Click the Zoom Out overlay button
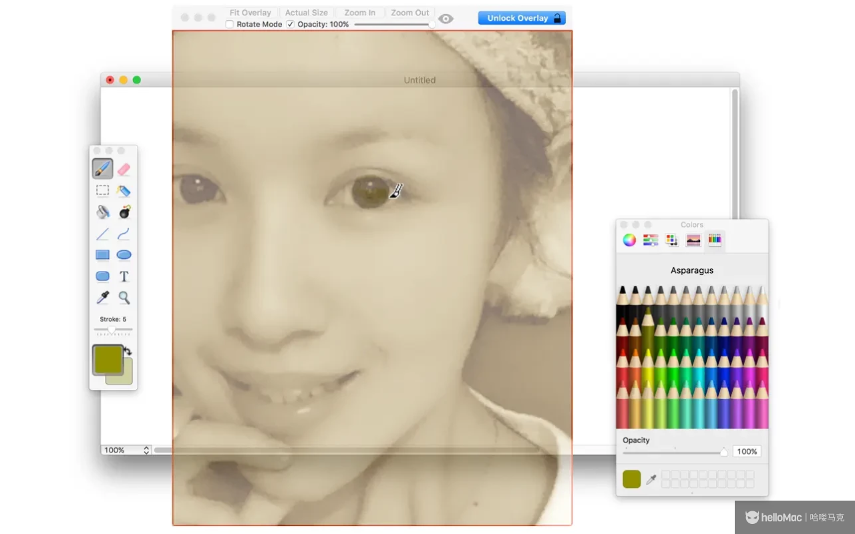855x534 pixels. point(410,13)
